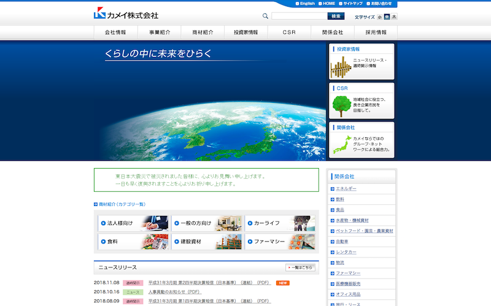Click the くらしの中に未来をひらく slogan text
491x306 pixels.
coord(158,53)
